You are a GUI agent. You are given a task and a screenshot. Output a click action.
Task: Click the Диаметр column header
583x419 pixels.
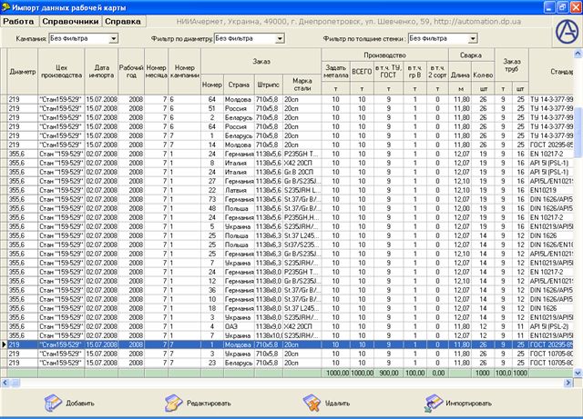[22, 72]
